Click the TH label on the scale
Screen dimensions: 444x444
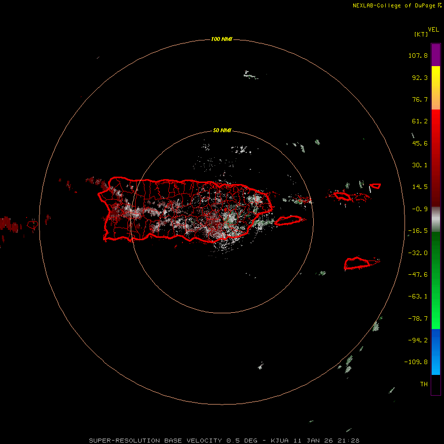tap(424, 384)
